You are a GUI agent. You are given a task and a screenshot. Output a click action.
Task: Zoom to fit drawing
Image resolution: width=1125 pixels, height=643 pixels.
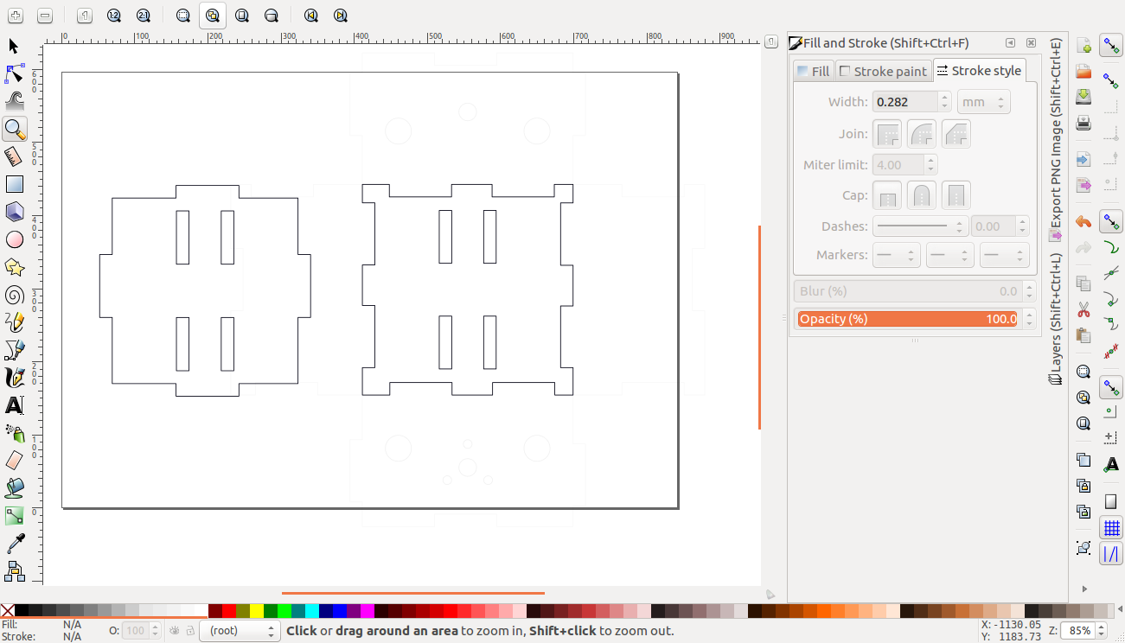(213, 16)
